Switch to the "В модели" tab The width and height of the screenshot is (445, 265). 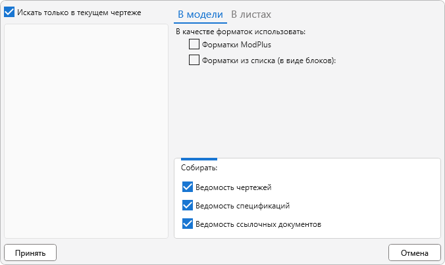coord(200,14)
